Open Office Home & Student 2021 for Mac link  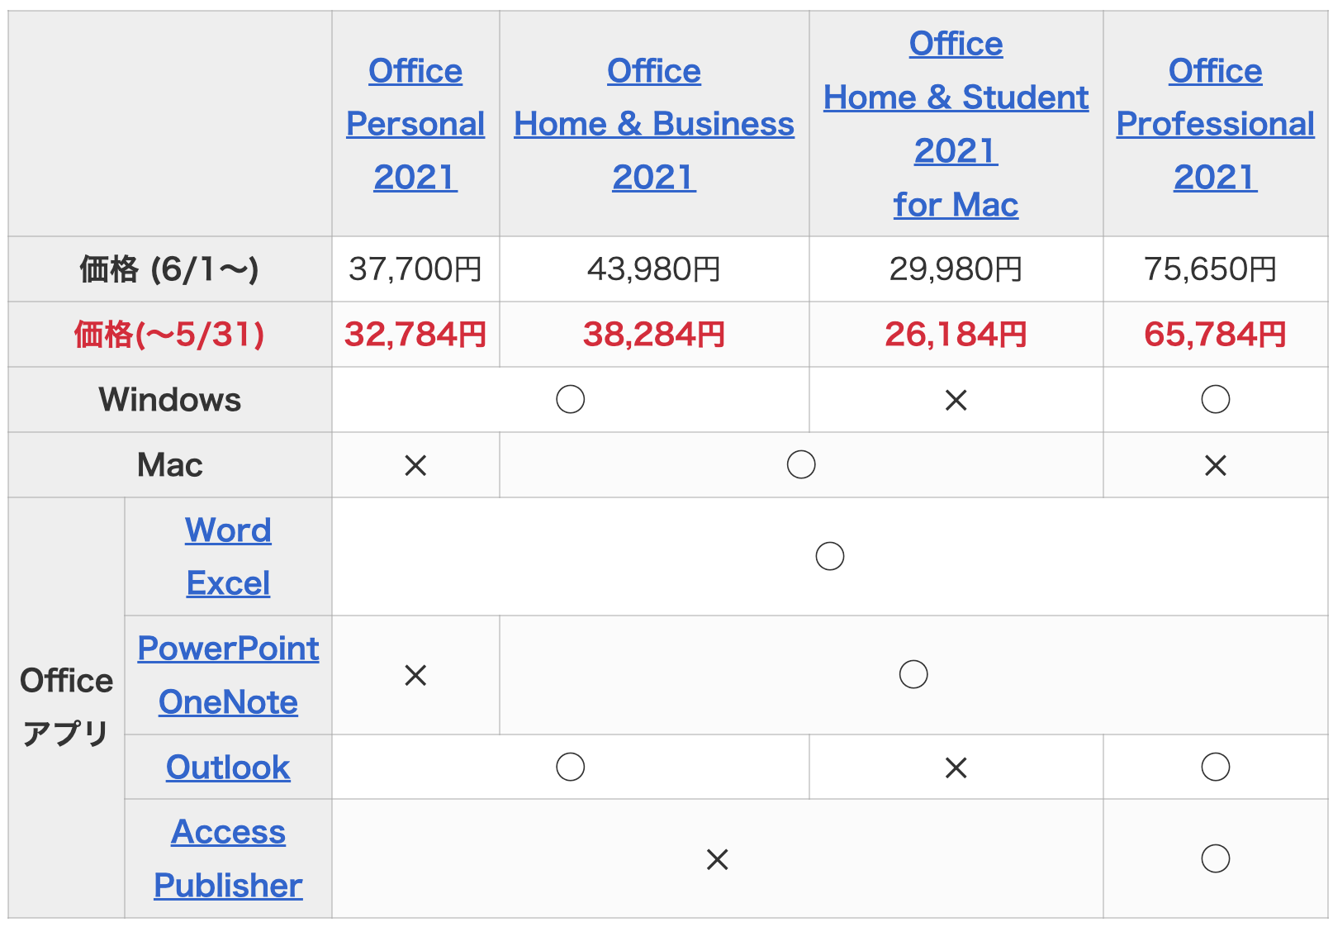pos(956,124)
